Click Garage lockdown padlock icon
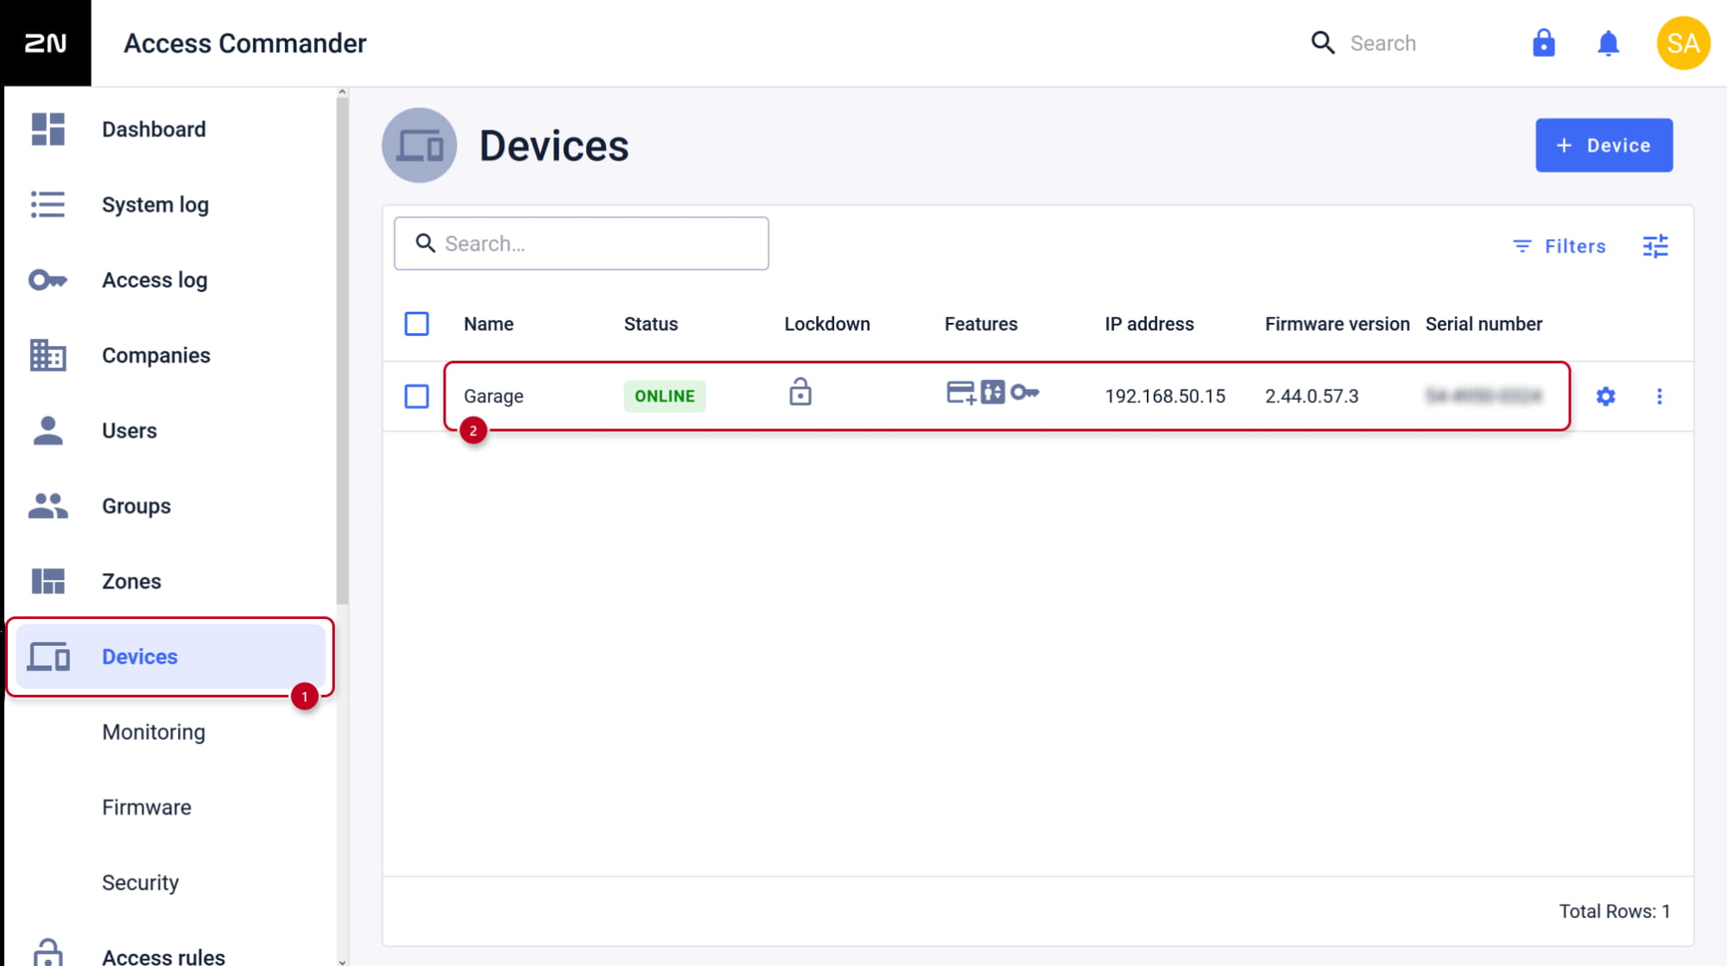Image resolution: width=1727 pixels, height=966 pixels. pyautogui.click(x=800, y=392)
